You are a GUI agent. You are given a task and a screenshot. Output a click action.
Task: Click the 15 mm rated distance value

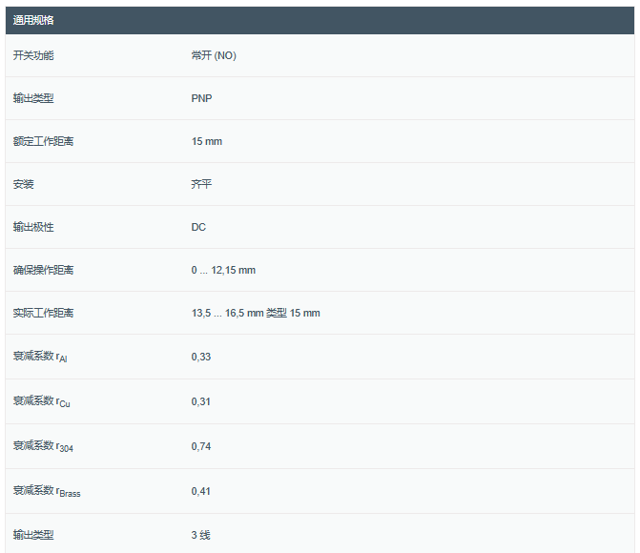click(x=207, y=141)
